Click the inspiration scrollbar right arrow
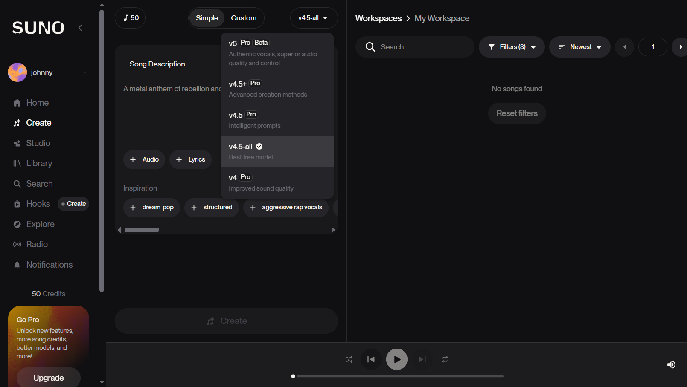This screenshot has height=387, width=687. (x=333, y=230)
